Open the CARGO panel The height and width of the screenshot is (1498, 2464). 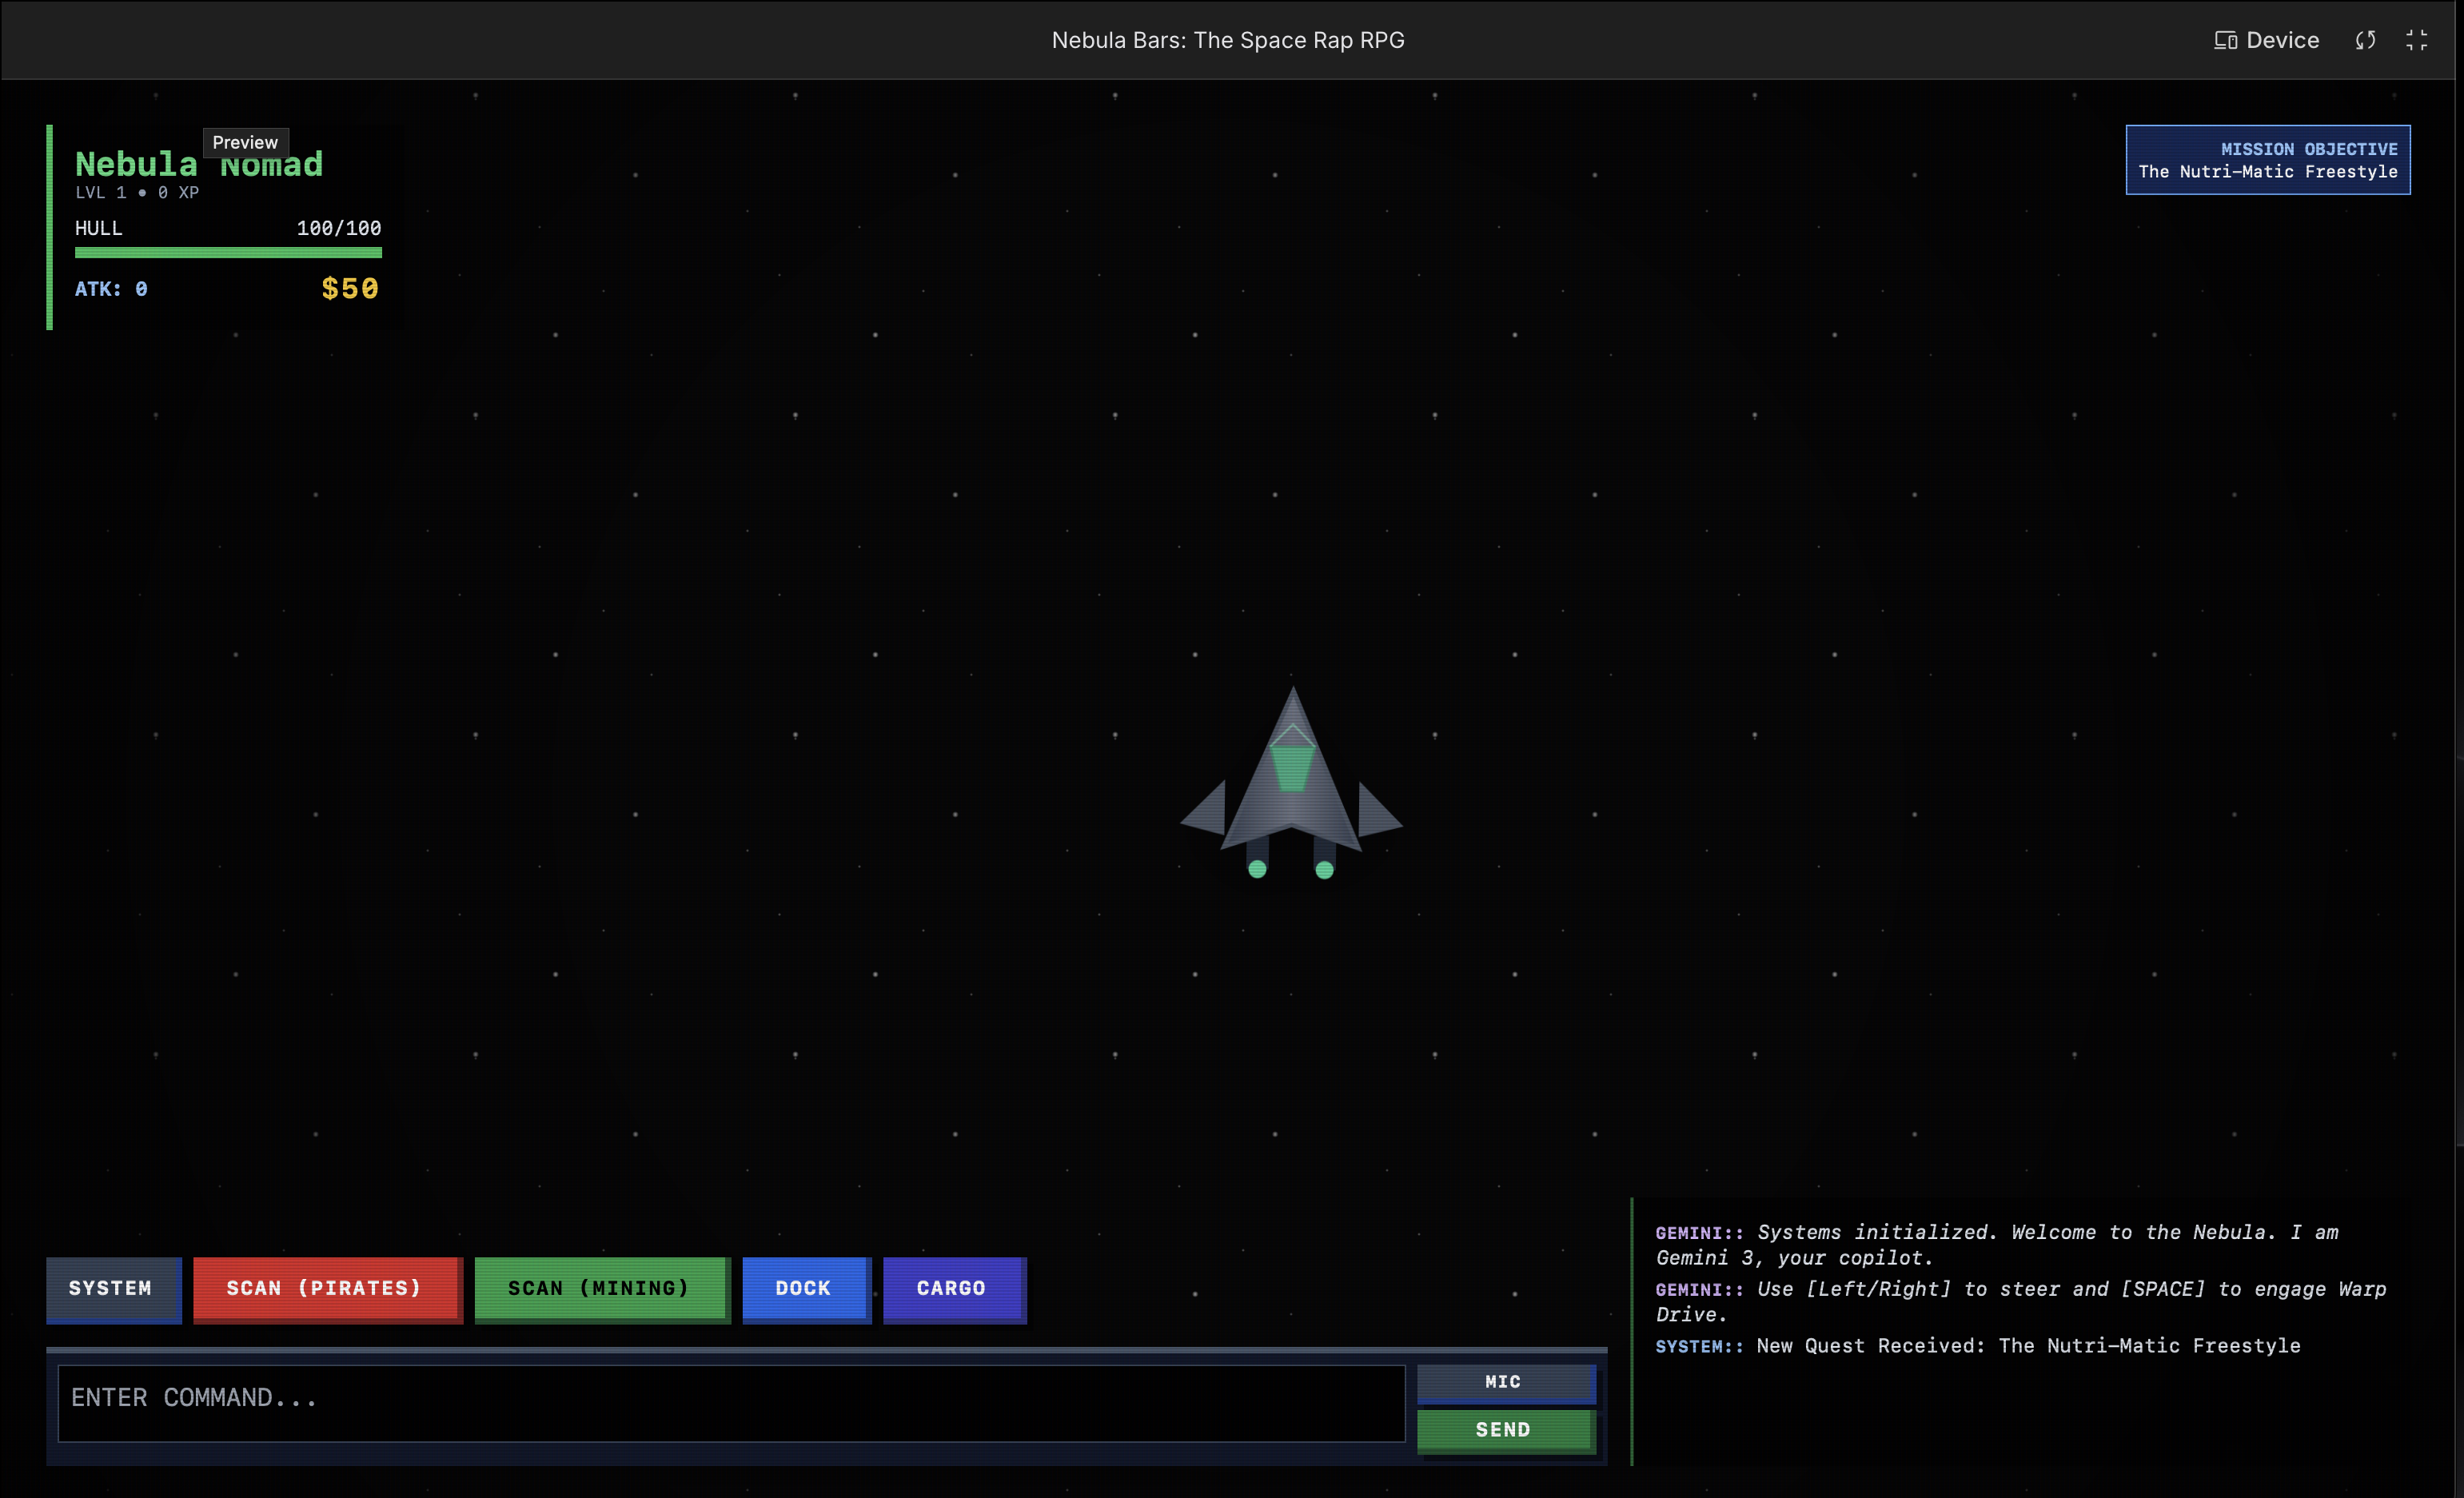tap(952, 1289)
